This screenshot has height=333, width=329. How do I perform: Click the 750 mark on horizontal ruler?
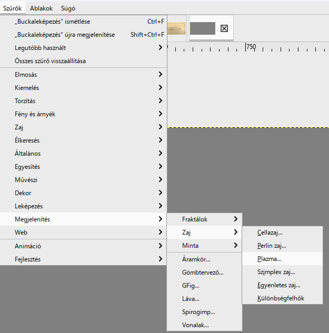pyautogui.click(x=251, y=47)
